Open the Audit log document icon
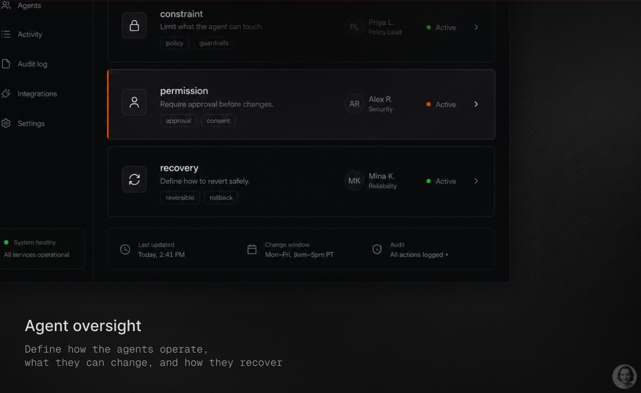 [6, 64]
